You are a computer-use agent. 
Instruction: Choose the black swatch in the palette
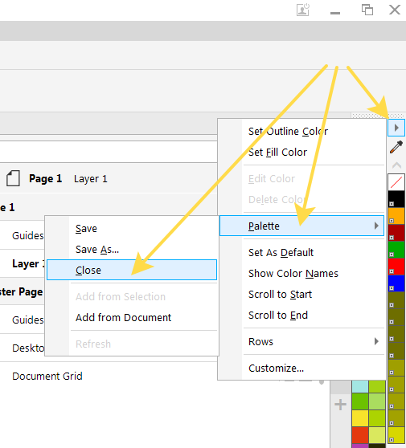coord(396,199)
